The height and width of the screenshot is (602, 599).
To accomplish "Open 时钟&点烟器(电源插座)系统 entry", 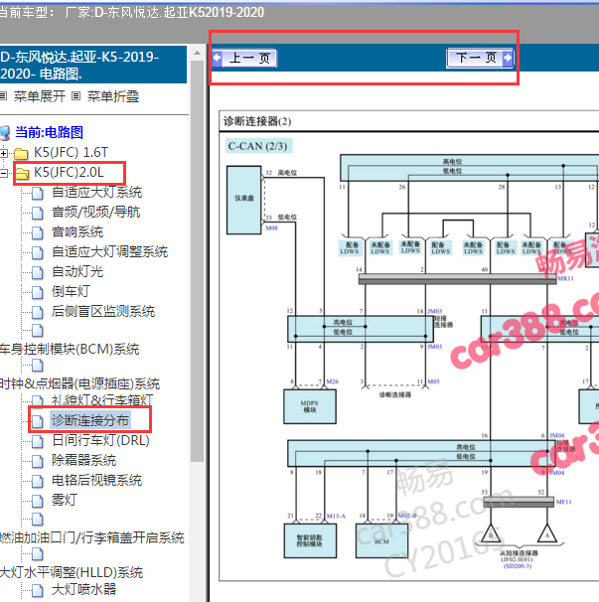I will [x=79, y=383].
